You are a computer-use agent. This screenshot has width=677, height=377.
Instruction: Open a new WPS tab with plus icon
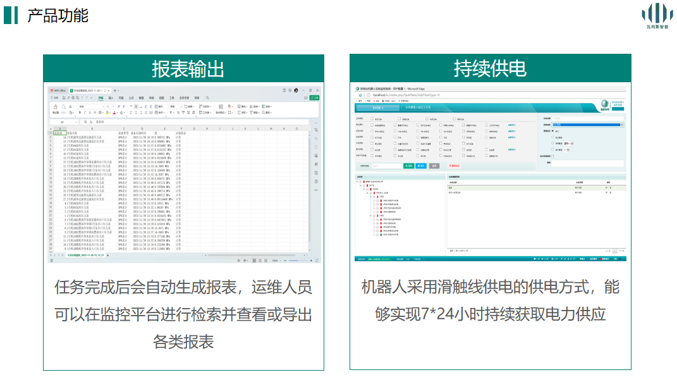[115, 90]
